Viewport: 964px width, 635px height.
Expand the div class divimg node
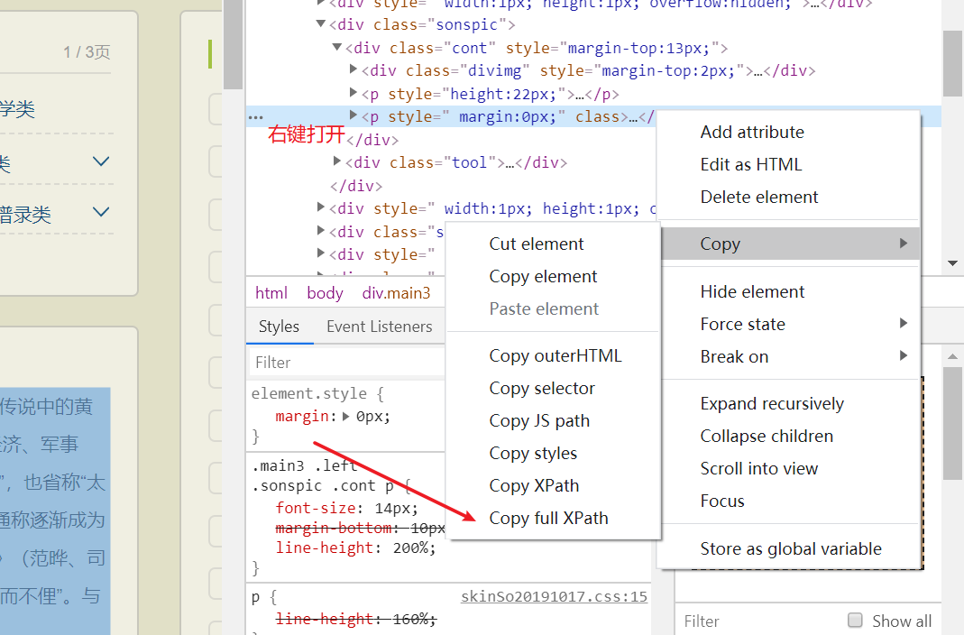click(353, 69)
